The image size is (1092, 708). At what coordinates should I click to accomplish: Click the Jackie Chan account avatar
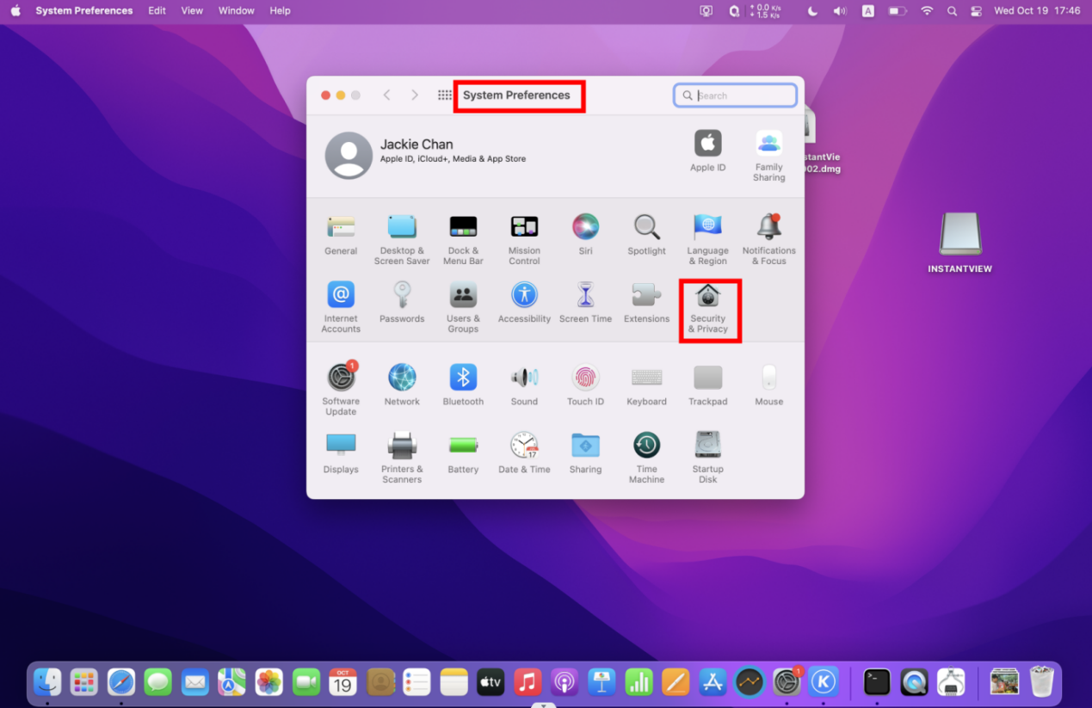point(349,155)
